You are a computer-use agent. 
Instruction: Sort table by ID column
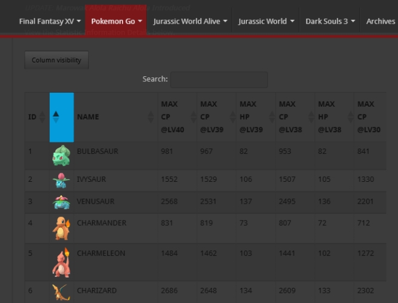(x=37, y=117)
